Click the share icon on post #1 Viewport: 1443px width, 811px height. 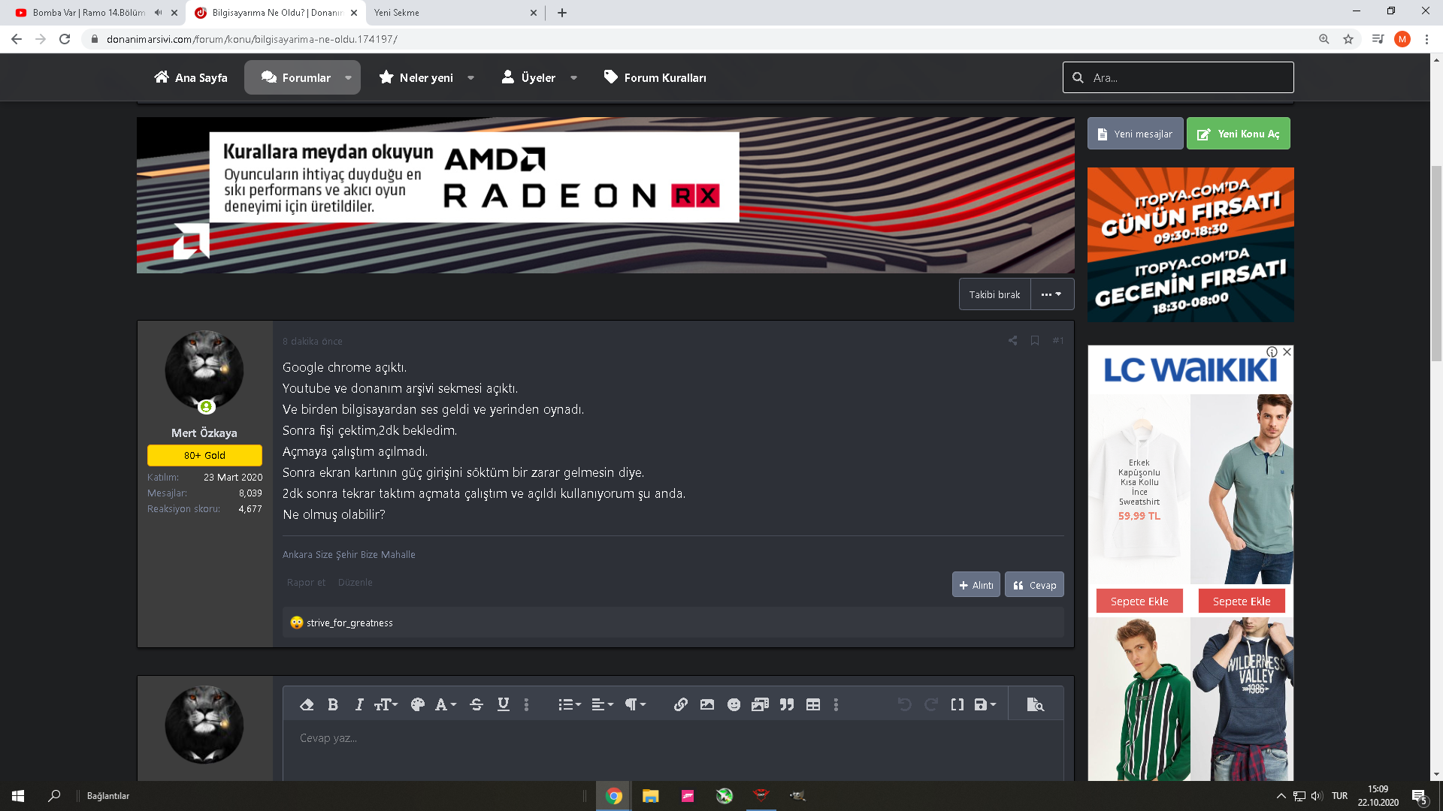tap(1013, 341)
